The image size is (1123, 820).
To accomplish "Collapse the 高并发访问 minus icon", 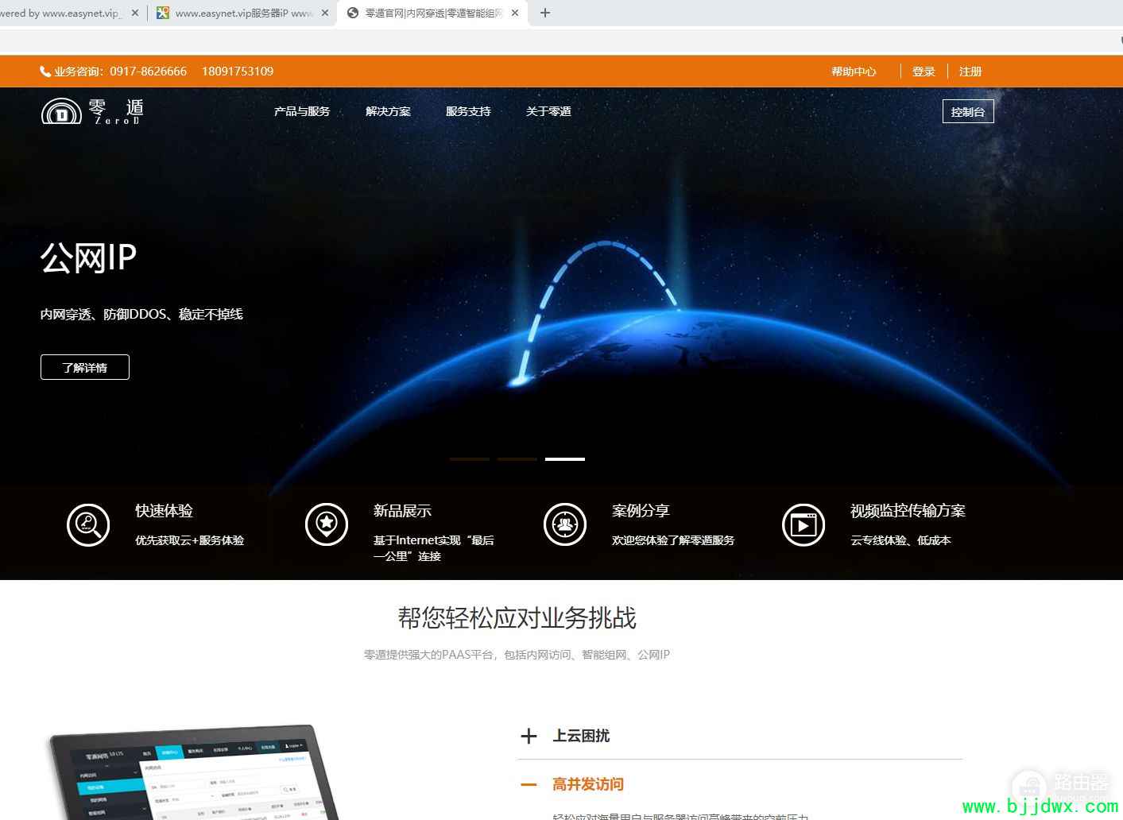I will point(529,784).
